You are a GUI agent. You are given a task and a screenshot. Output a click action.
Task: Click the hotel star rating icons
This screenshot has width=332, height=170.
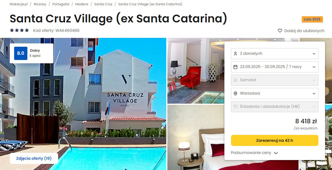(x=19, y=30)
